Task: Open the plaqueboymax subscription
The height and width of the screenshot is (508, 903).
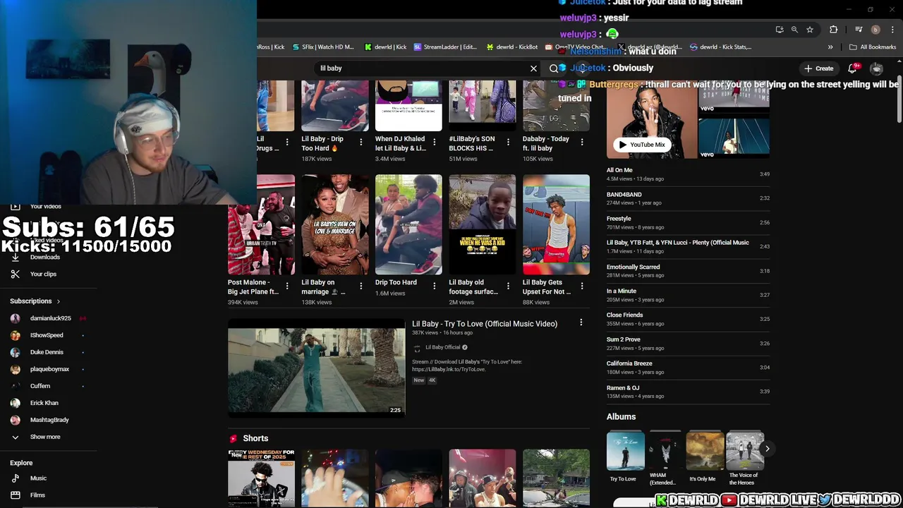Action: click(x=48, y=369)
